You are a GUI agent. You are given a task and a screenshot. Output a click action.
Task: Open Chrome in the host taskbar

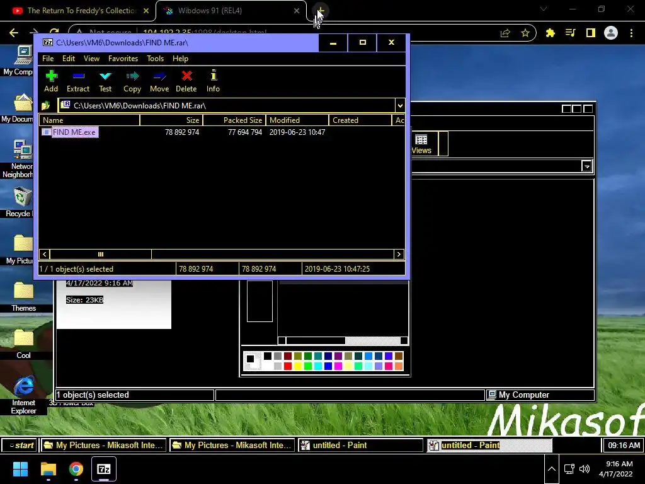coord(76,469)
